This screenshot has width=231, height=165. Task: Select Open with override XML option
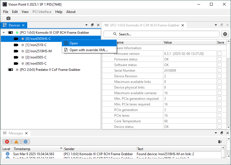(89, 50)
